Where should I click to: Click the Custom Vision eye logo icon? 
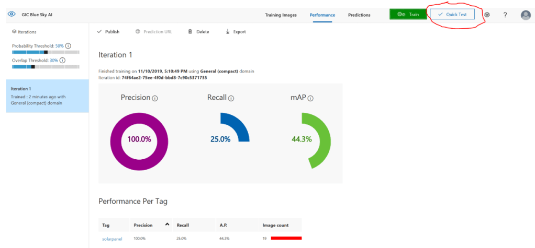12,14
